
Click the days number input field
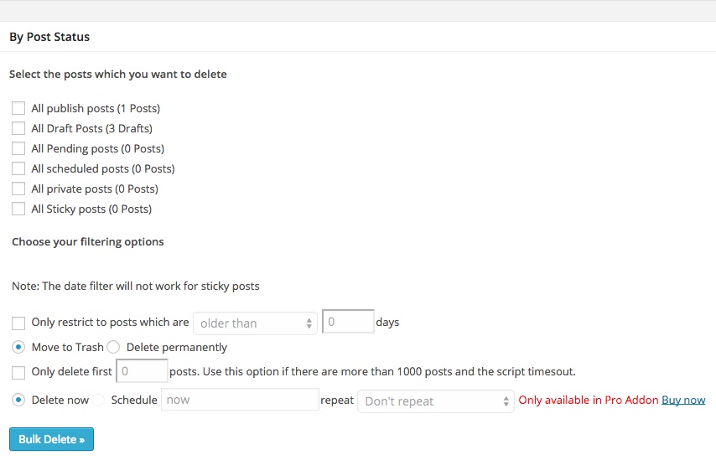click(x=348, y=322)
